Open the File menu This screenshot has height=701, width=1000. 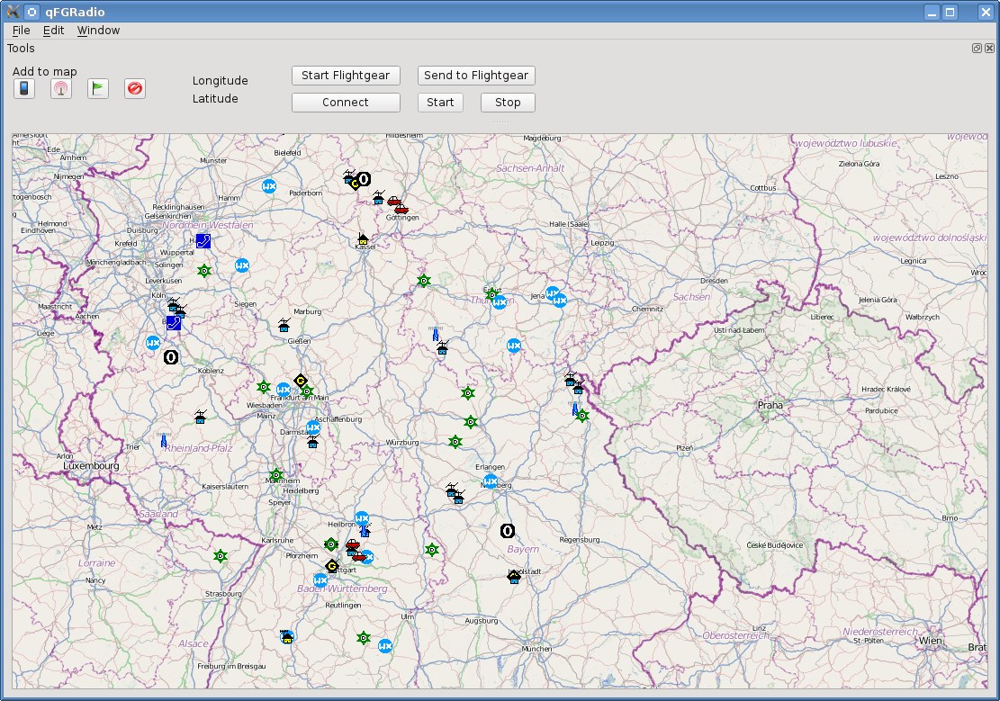pyautogui.click(x=21, y=30)
